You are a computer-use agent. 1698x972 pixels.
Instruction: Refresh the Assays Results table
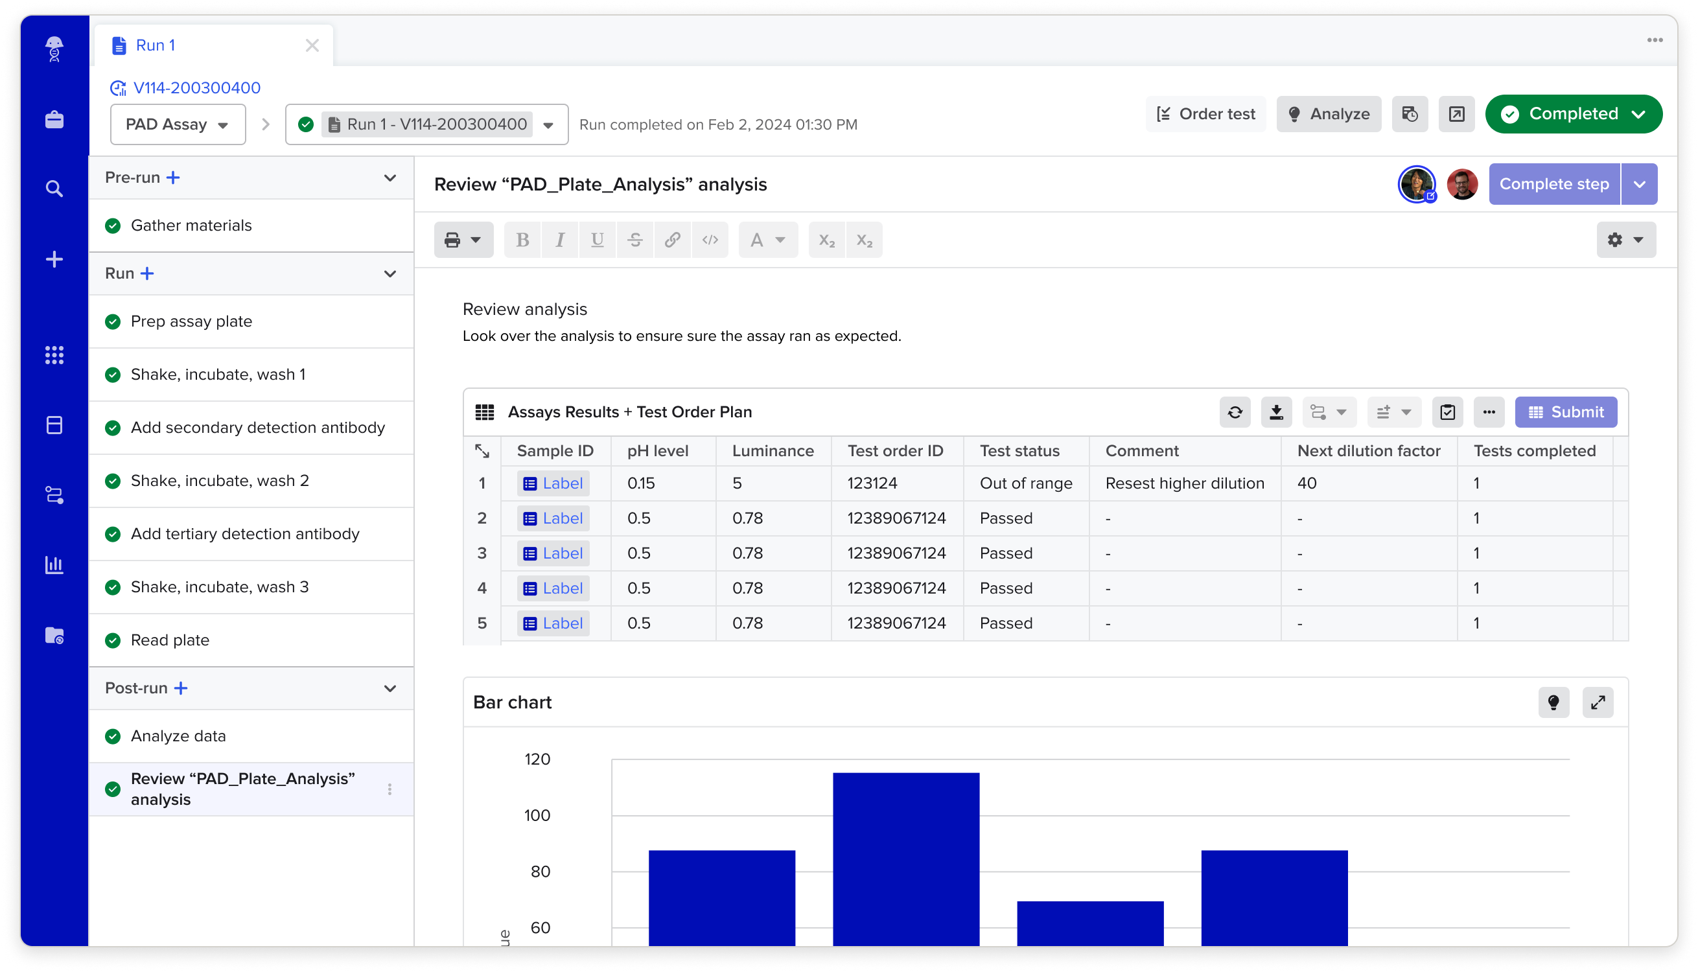pos(1235,412)
